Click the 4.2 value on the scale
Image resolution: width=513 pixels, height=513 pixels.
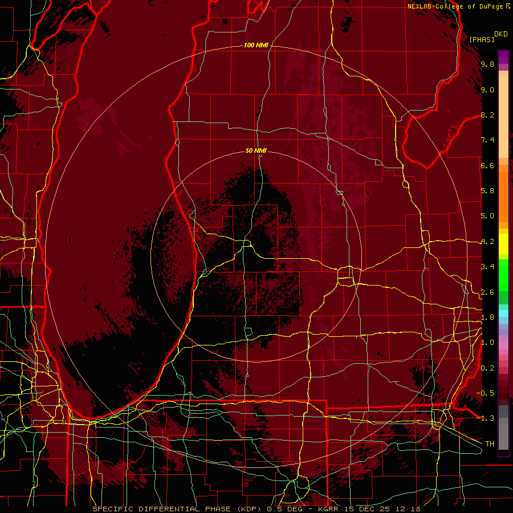pyautogui.click(x=487, y=242)
